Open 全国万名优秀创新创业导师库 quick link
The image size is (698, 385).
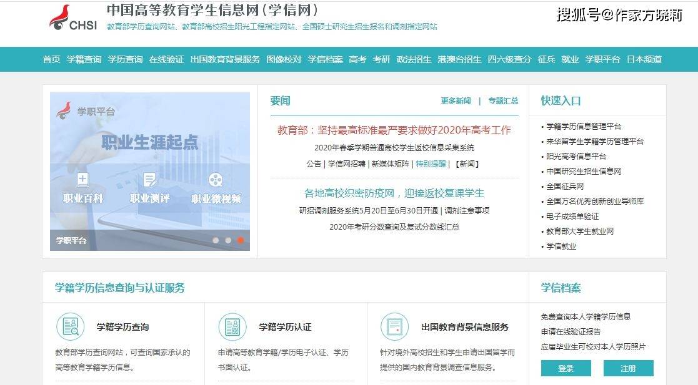click(595, 202)
